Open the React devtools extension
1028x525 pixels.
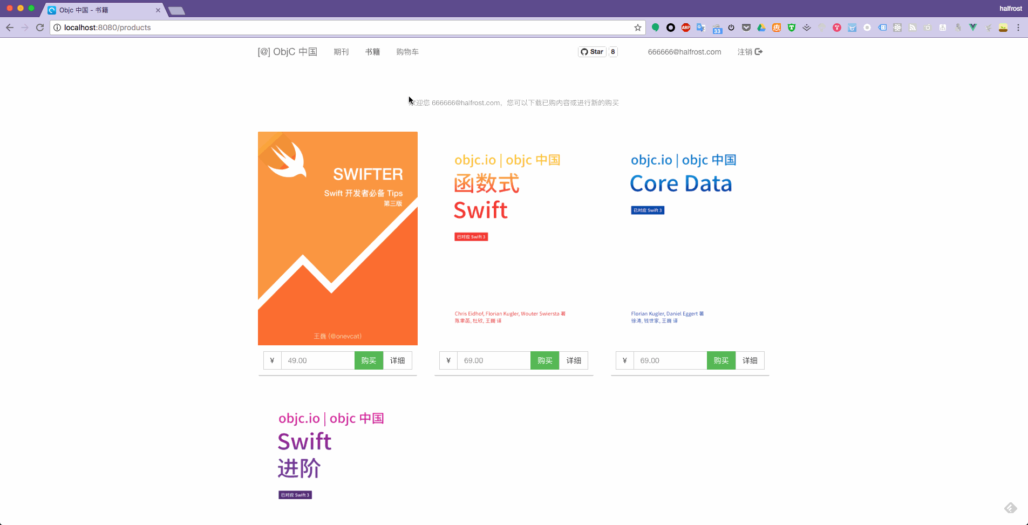click(x=897, y=28)
